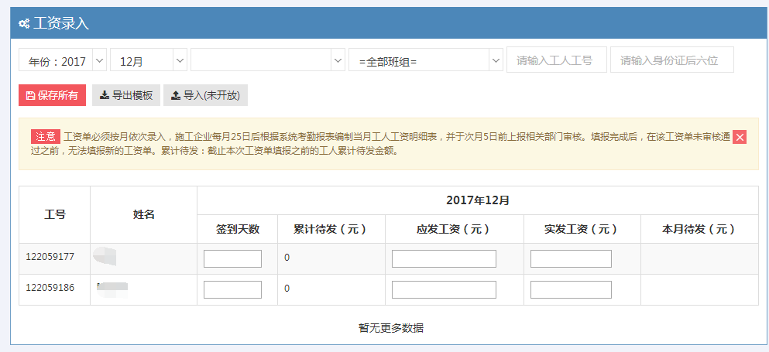769x352 pixels.
Task: Focus the 请输入工人工号 worker ID field
Action: tap(556, 60)
